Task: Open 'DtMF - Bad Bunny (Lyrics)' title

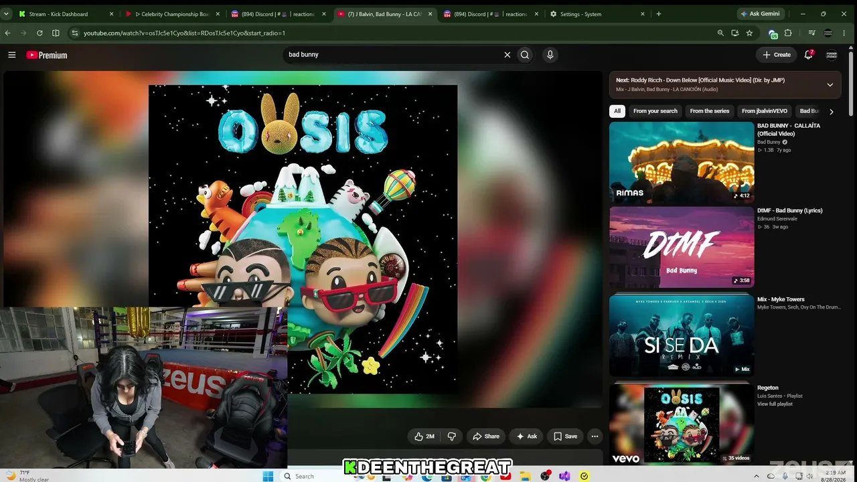Action: tap(790, 210)
